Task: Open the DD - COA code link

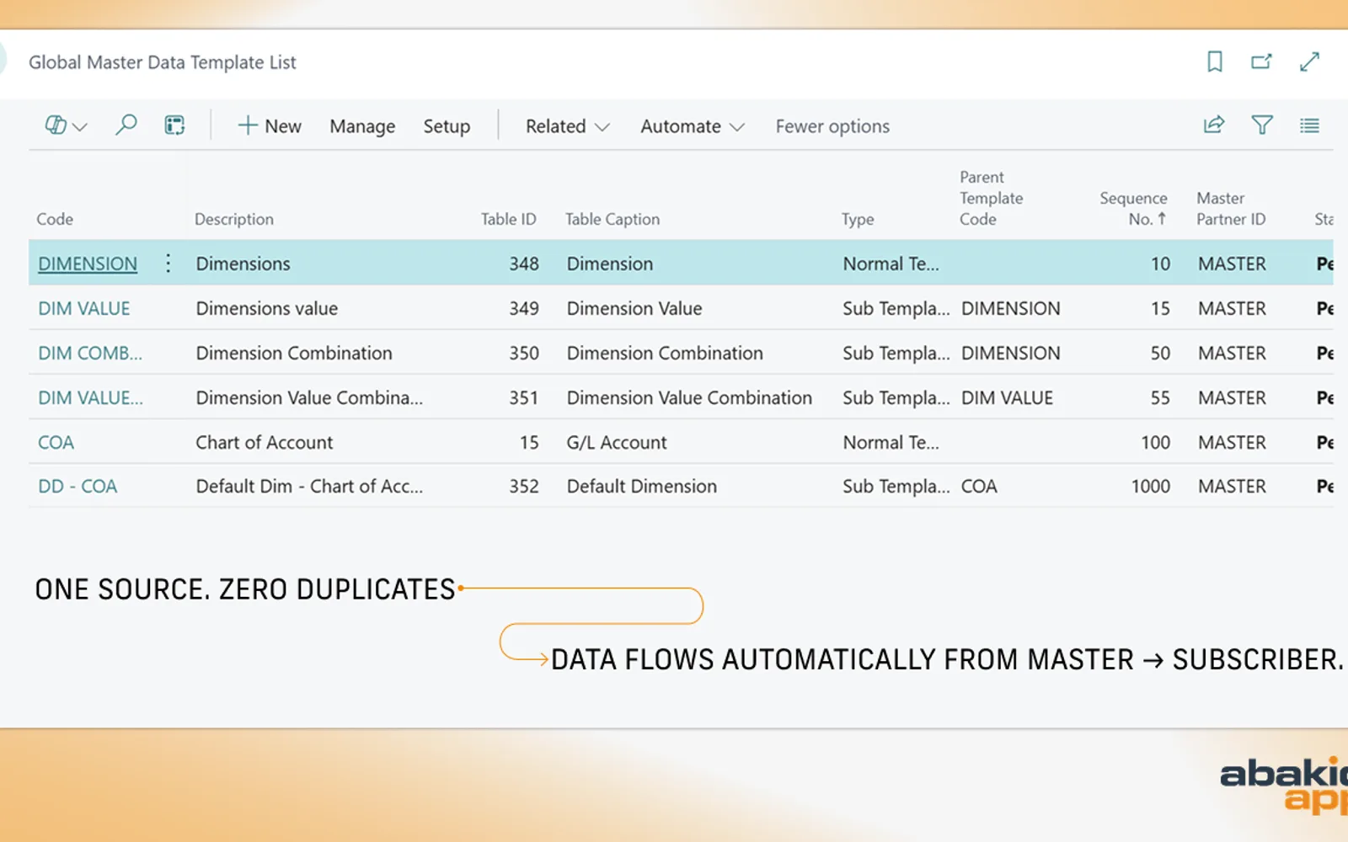Action: [x=78, y=486]
